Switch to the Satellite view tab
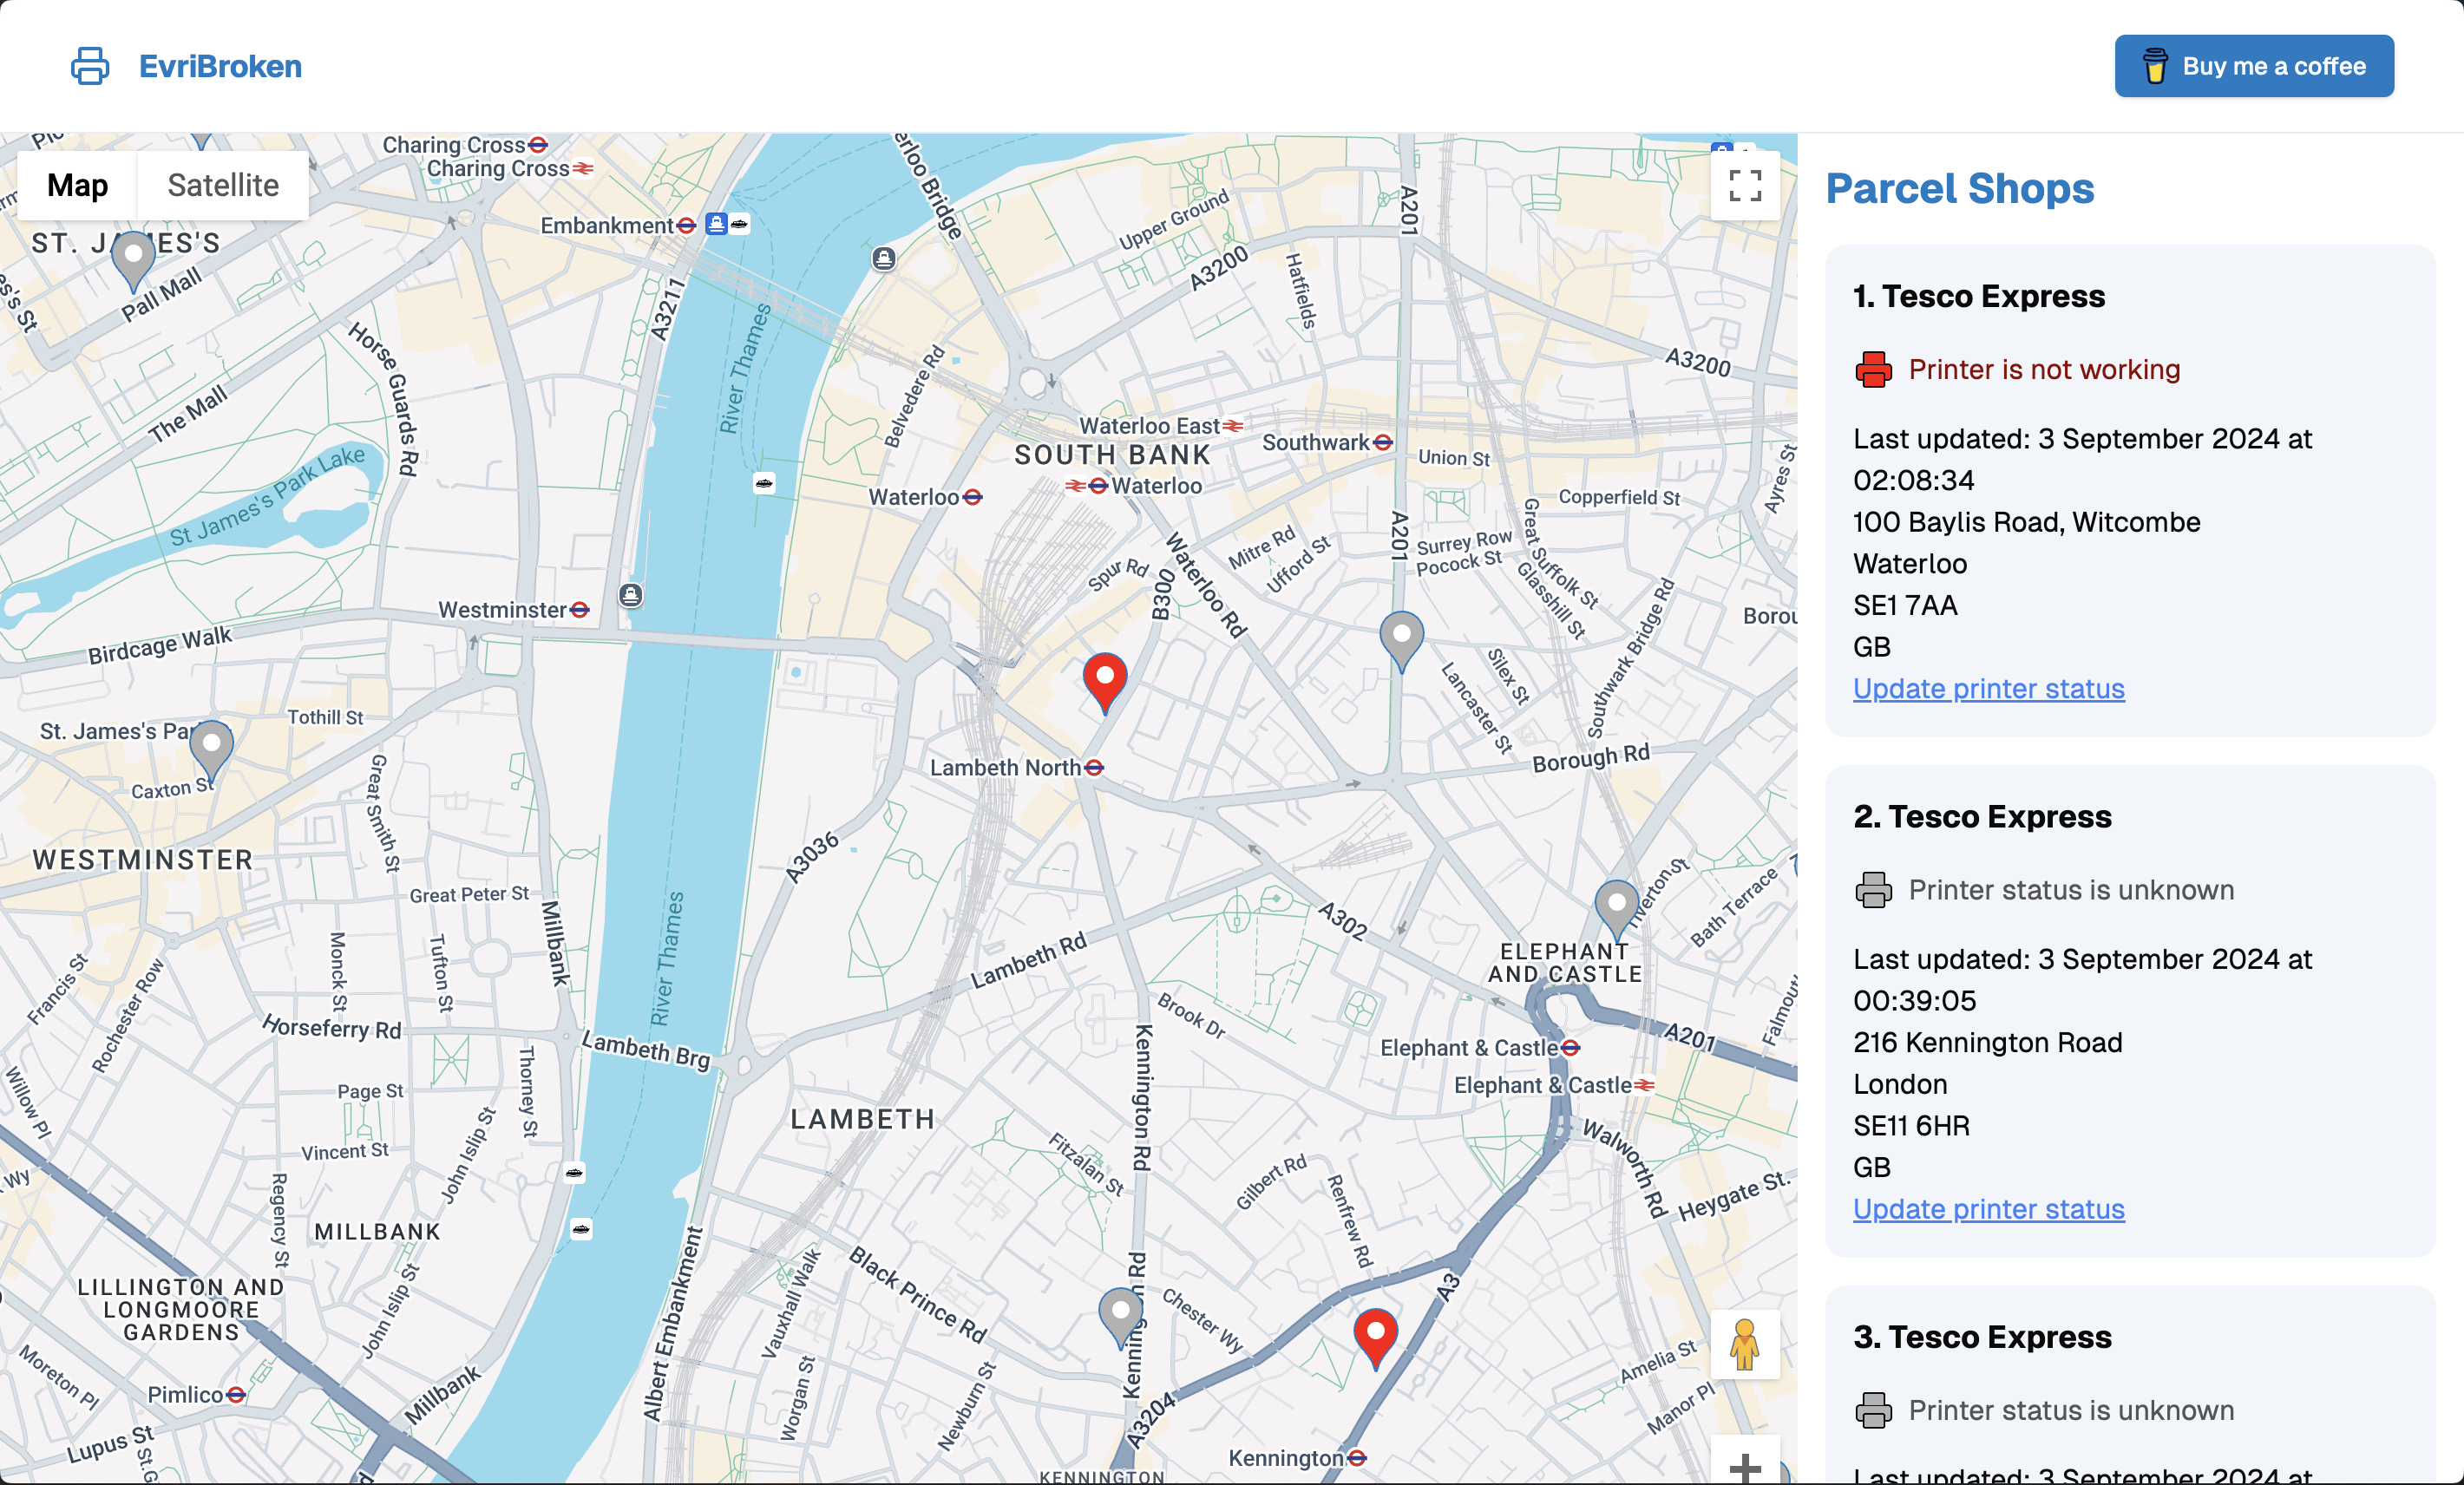 point(223,185)
